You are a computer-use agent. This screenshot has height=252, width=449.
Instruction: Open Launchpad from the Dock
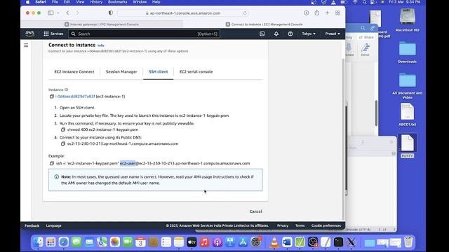pos(51,242)
